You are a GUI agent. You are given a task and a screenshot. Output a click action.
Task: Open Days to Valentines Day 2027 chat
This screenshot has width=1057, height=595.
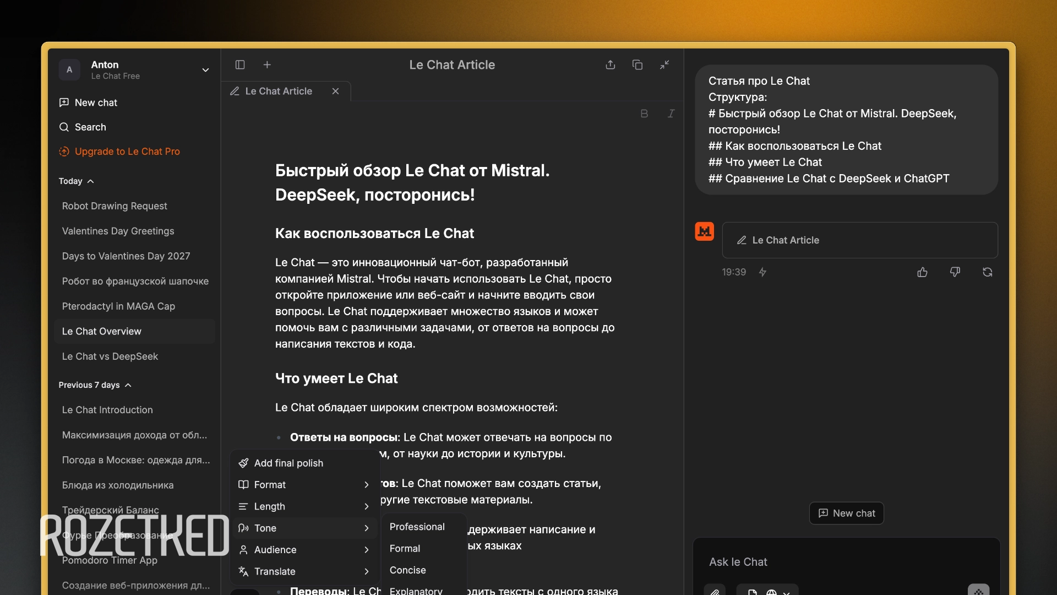pos(134,256)
